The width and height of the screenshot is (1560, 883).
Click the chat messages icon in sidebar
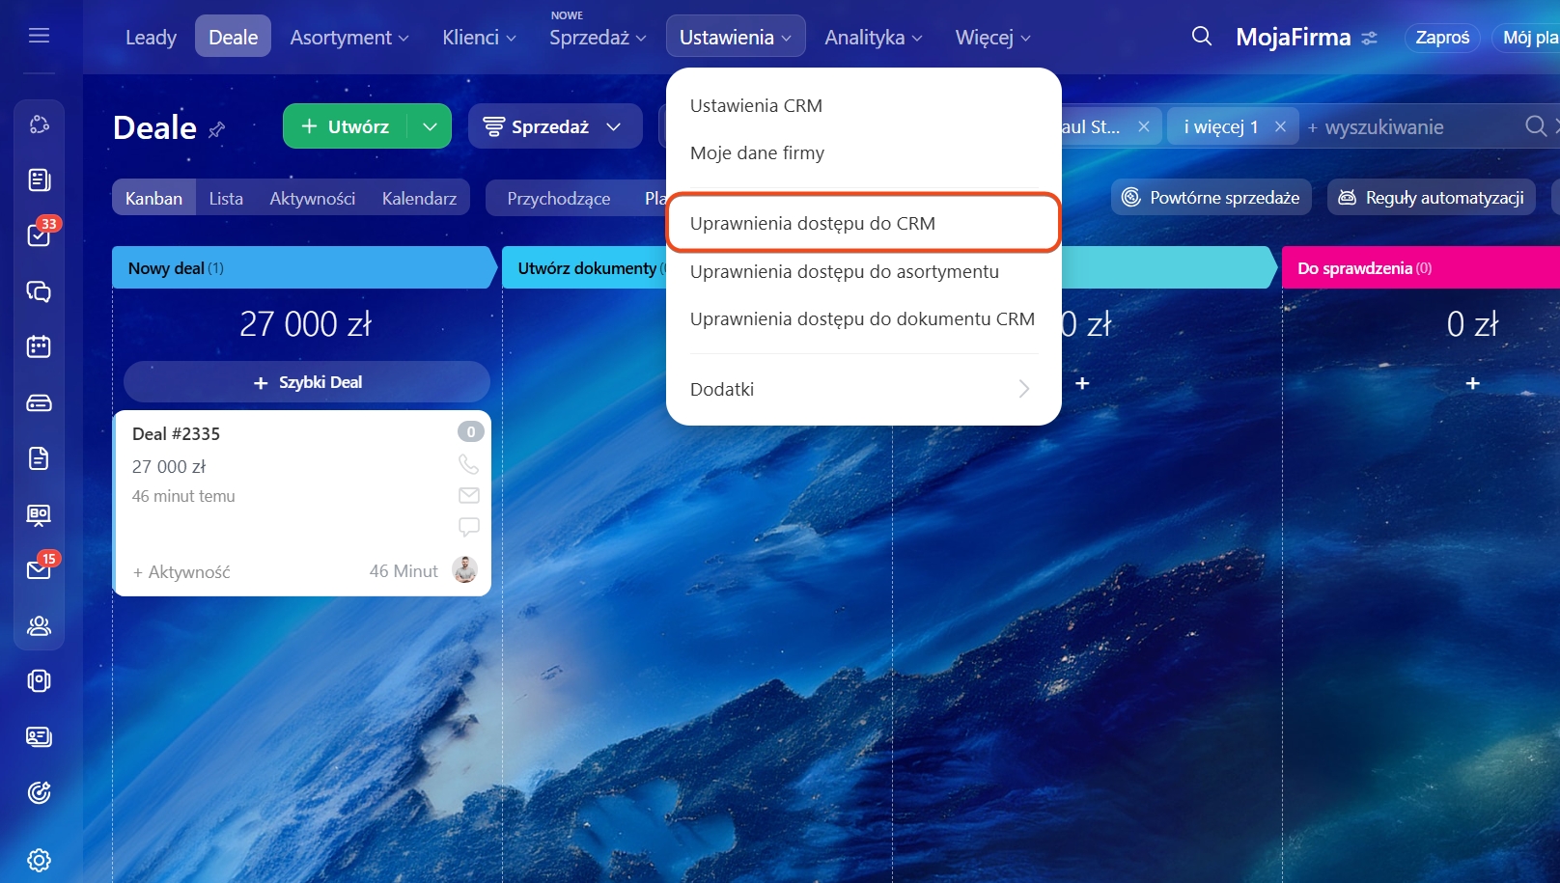[x=39, y=291]
